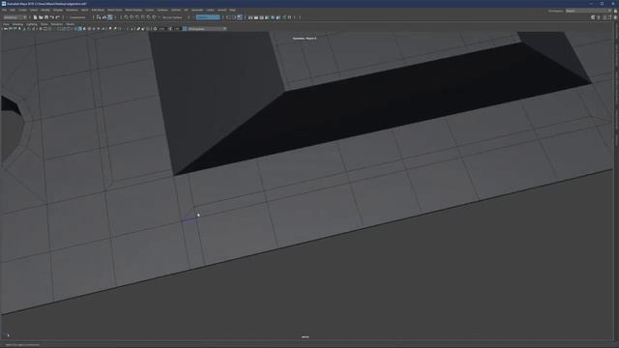619x348 pixels.
Task: Open the Edit menu
Action: point(13,10)
